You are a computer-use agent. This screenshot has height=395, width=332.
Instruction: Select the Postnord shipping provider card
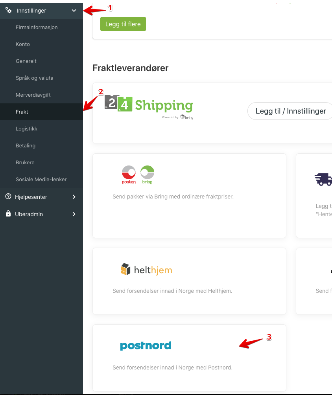click(x=189, y=358)
